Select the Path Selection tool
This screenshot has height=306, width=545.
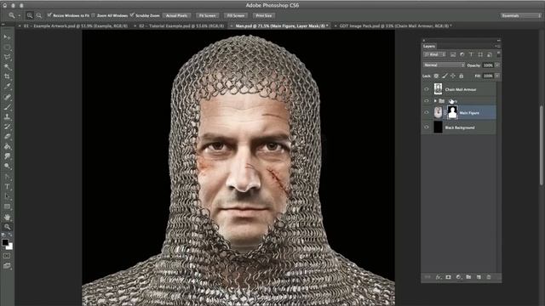8,196
